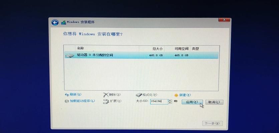Click the Windows setup program icon
This screenshot has height=133, width=279.
click(x=63, y=23)
